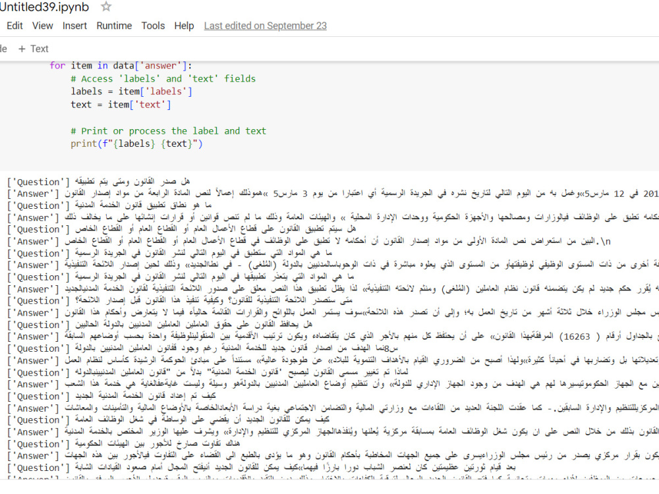The width and height of the screenshot is (659, 494).
Task: Click the first ['Answer'] output line
Action: pos(332,194)
